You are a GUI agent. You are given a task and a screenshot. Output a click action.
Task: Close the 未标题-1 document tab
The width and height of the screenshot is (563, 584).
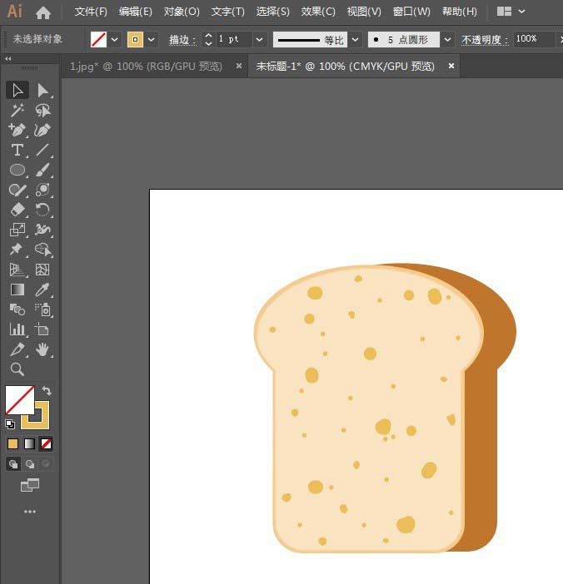451,66
